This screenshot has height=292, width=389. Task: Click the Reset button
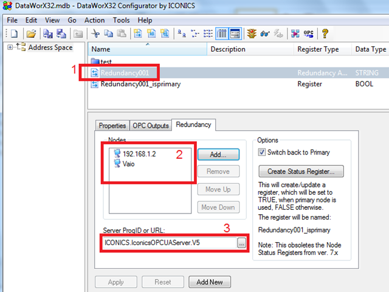tap(163, 282)
